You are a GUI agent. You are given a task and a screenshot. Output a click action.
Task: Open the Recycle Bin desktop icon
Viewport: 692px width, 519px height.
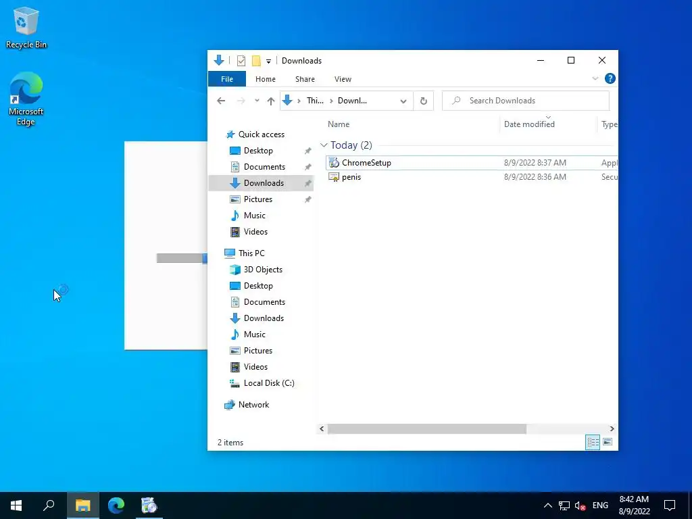26,27
